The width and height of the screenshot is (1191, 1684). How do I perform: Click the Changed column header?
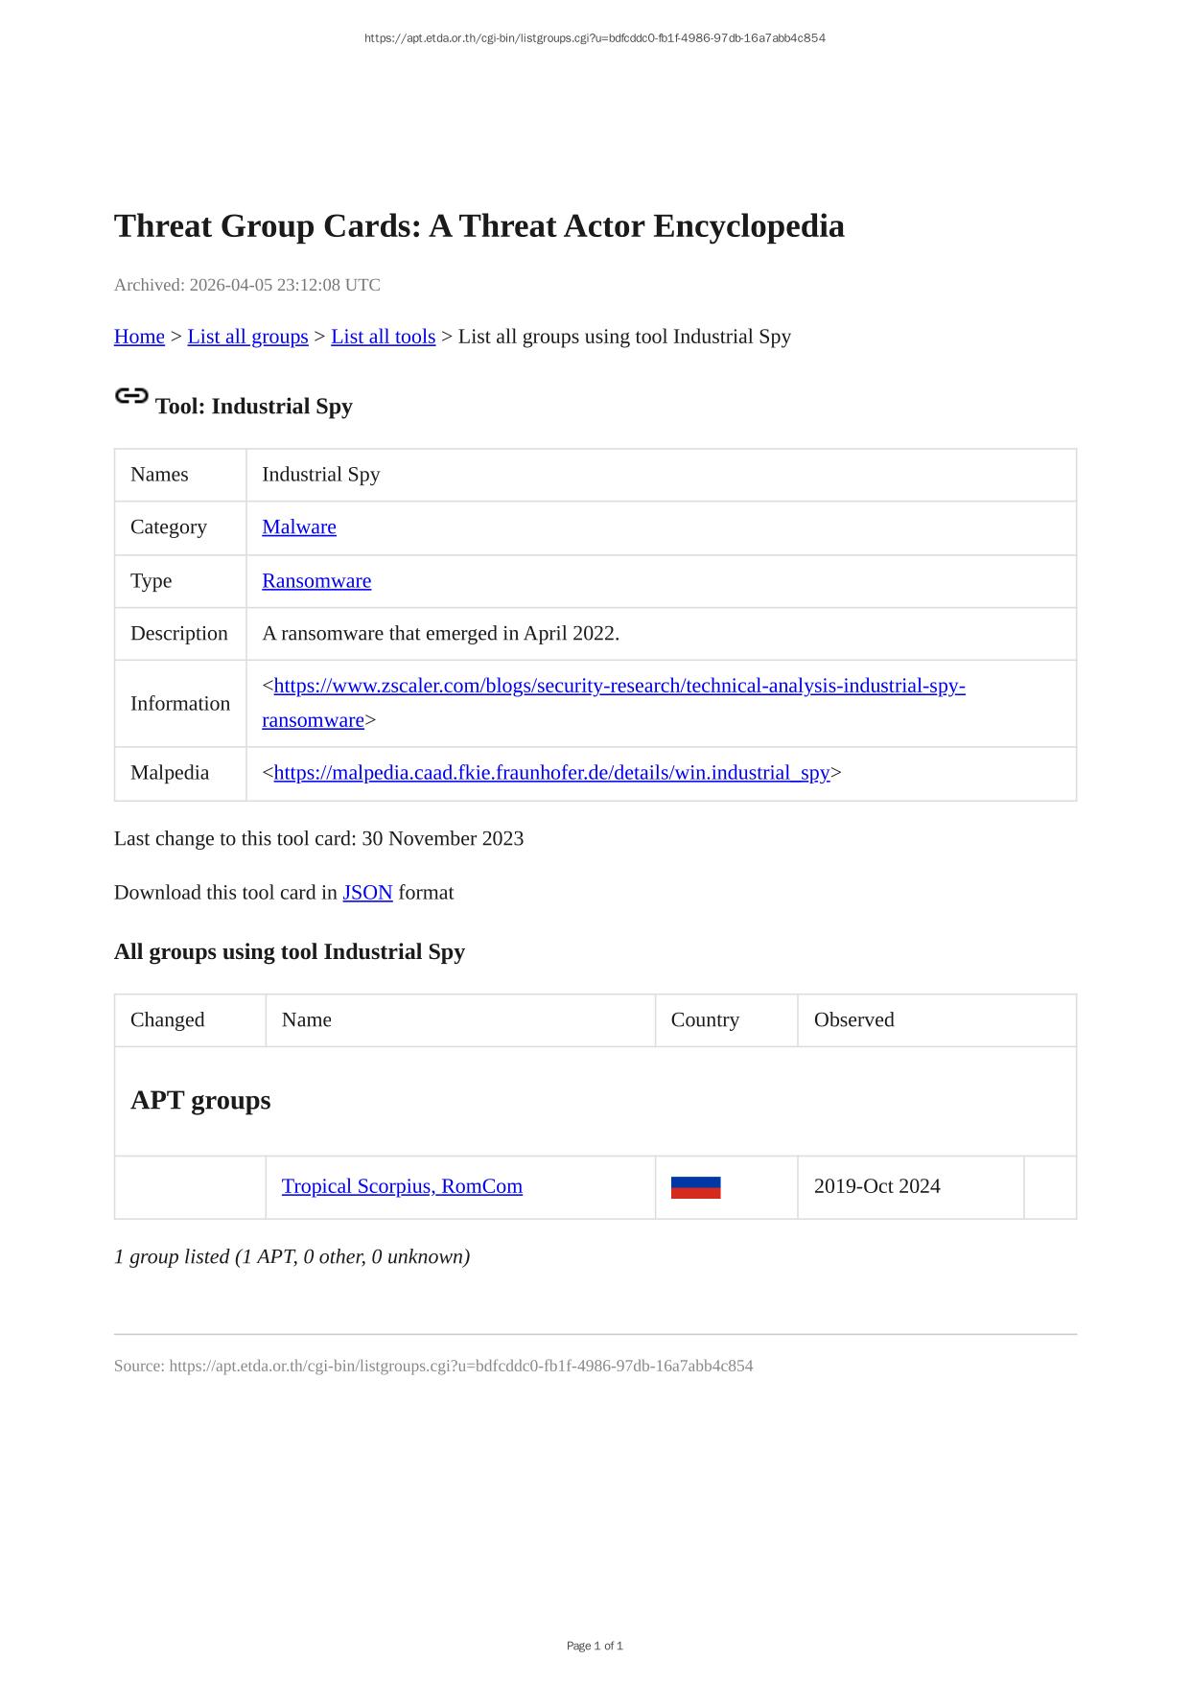(168, 1020)
